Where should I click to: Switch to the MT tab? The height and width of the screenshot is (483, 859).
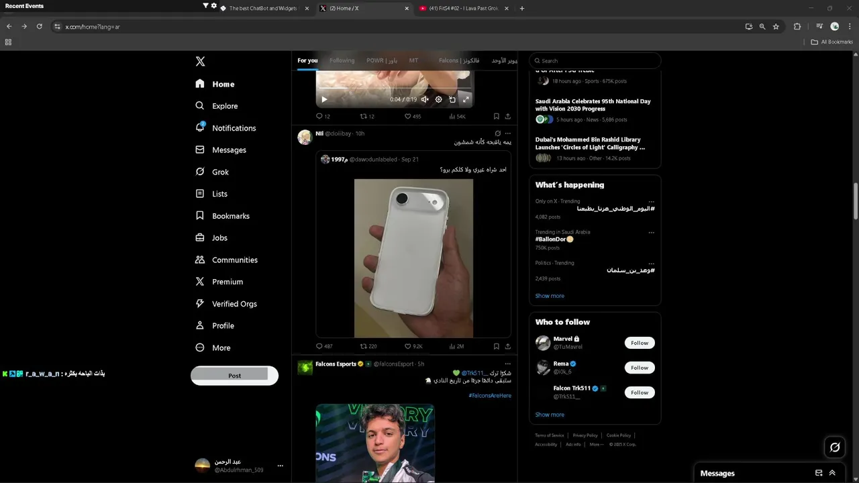413,60
